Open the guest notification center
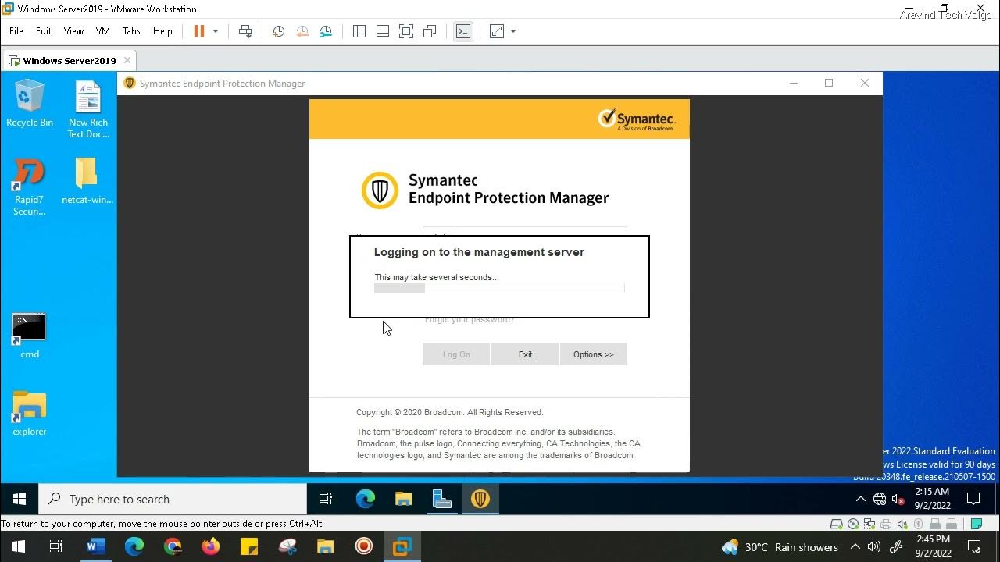Viewport: 1000px width, 562px height. coord(973,499)
